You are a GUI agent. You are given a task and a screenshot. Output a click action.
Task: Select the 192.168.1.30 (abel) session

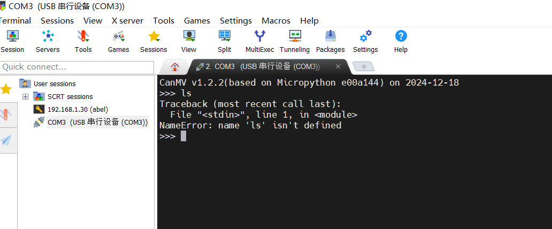pyautogui.click(x=78, y=109)
